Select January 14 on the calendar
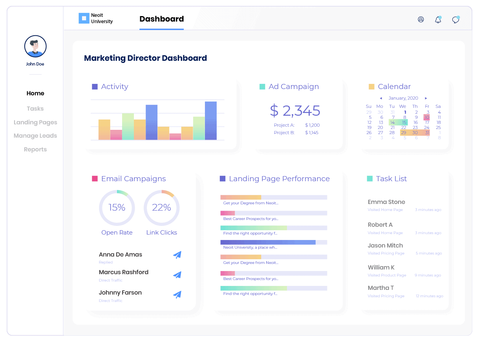 392,122
